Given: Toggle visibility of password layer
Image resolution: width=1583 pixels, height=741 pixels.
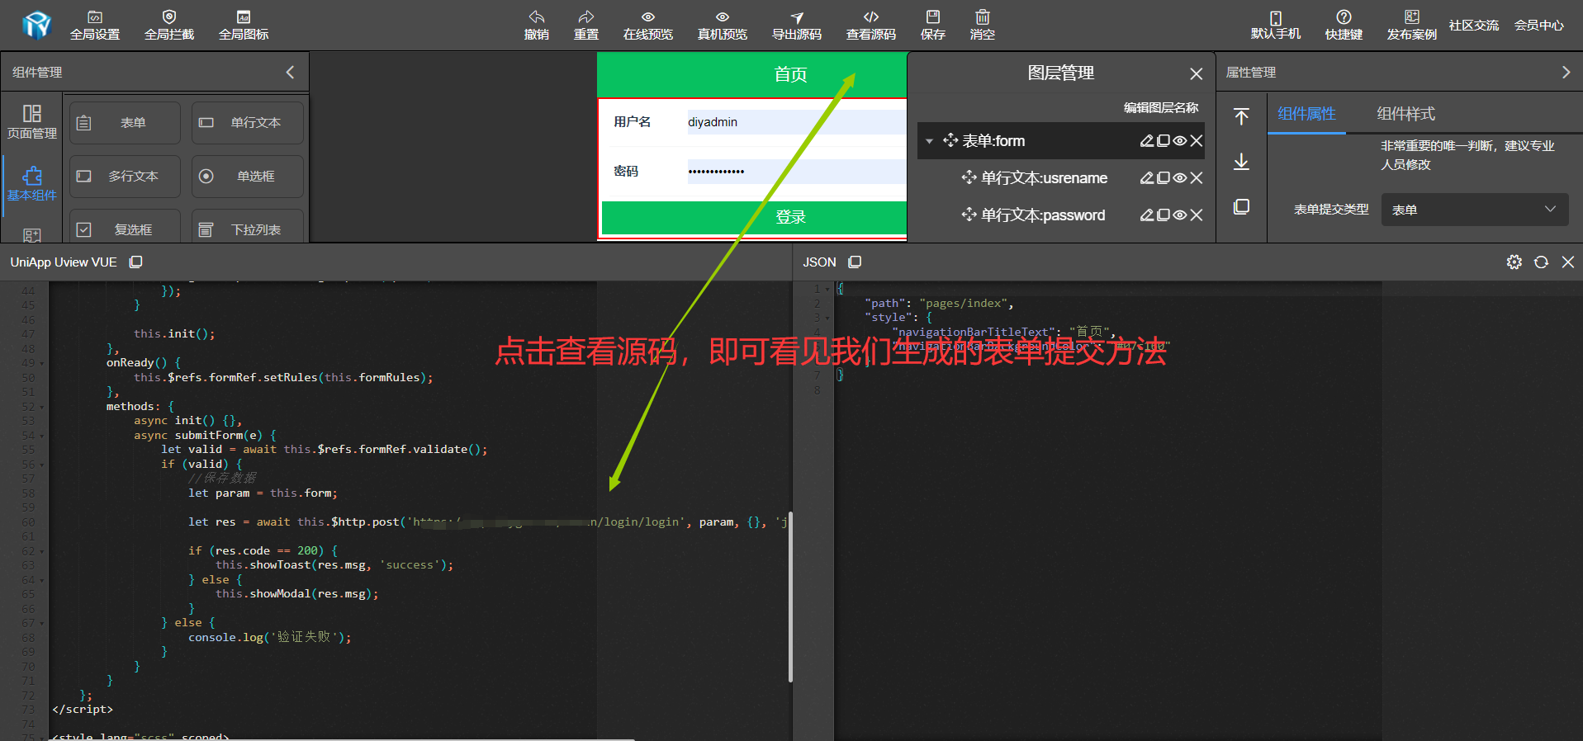Looking at the screenshot, I should click(x=1180, y=215).
